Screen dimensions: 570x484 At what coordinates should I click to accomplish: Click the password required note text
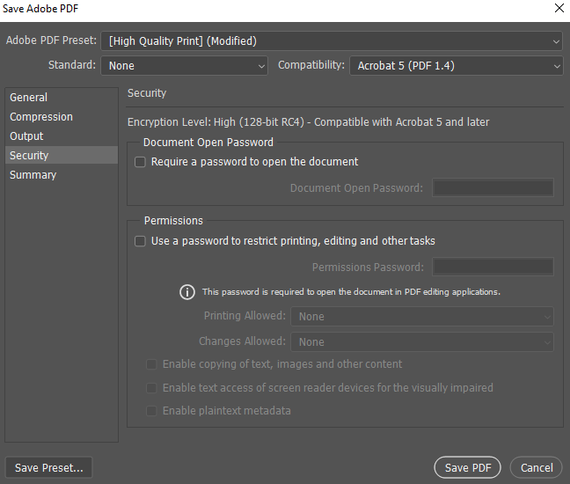(x=351, y=292)
